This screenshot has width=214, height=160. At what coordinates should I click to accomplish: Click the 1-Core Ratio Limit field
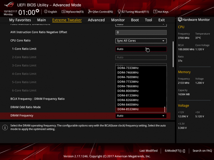coord(141,49)
